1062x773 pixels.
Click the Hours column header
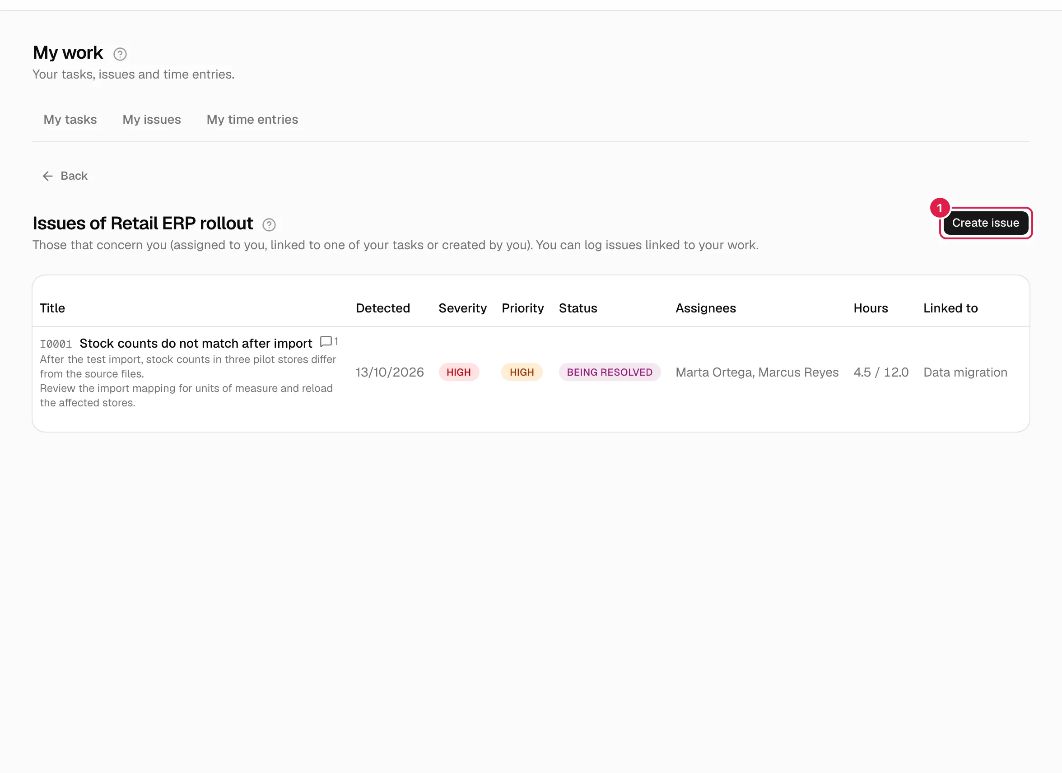[871, 308]
